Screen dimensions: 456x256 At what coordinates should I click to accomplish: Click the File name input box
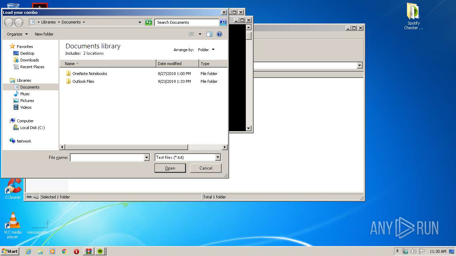coord(107,158)
